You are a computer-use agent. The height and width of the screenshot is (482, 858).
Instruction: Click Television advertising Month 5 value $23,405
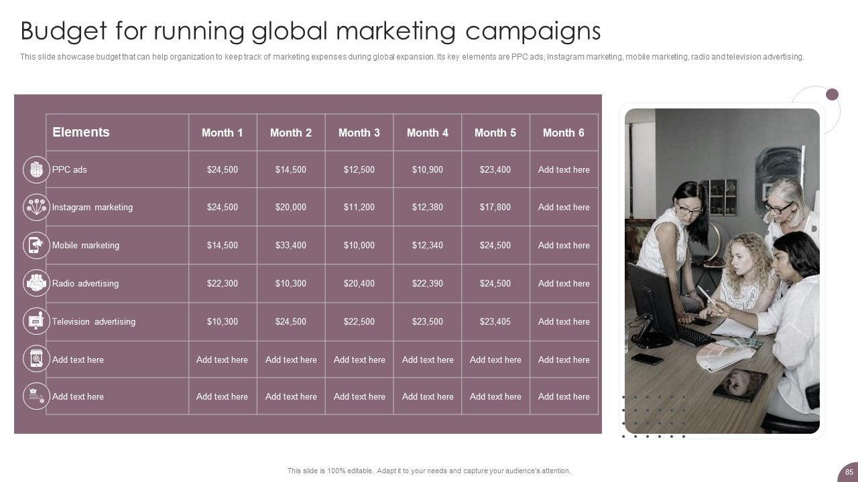tap(495, 322)
